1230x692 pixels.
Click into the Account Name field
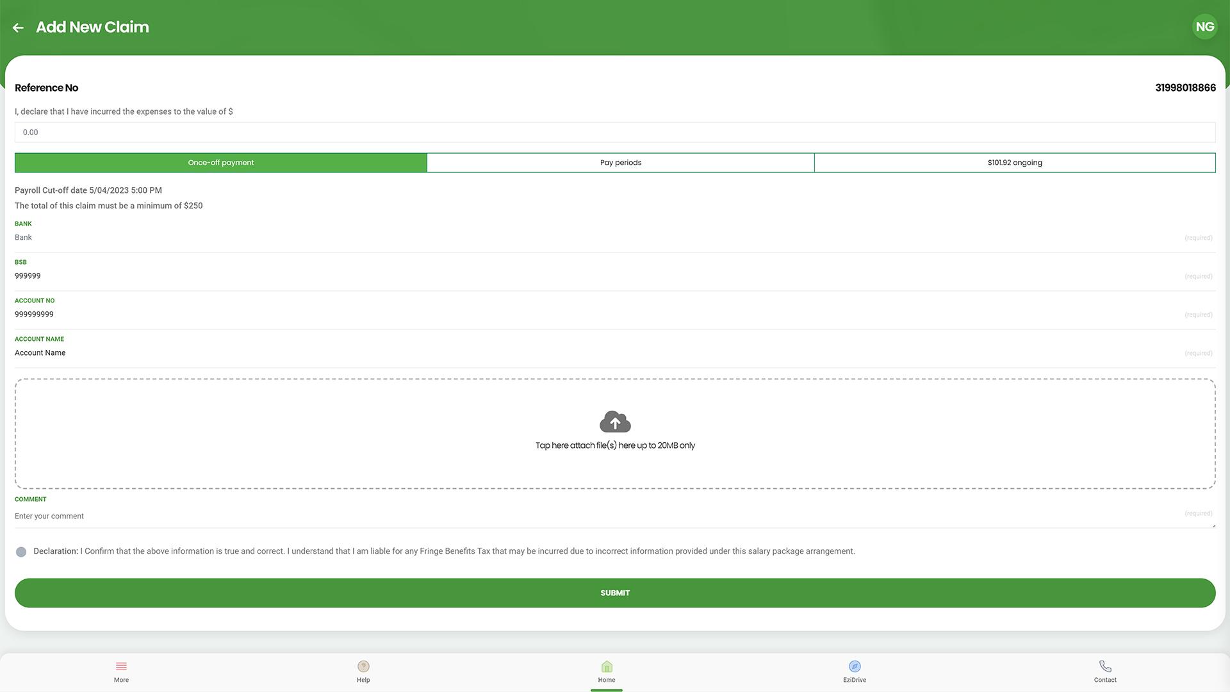point(615,353)
